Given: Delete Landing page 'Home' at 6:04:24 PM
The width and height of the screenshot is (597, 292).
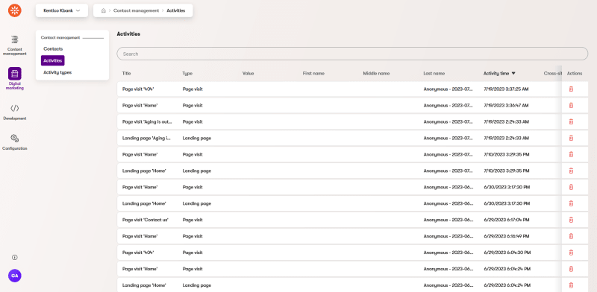Looking at the screenshot, I should (571, 285).
